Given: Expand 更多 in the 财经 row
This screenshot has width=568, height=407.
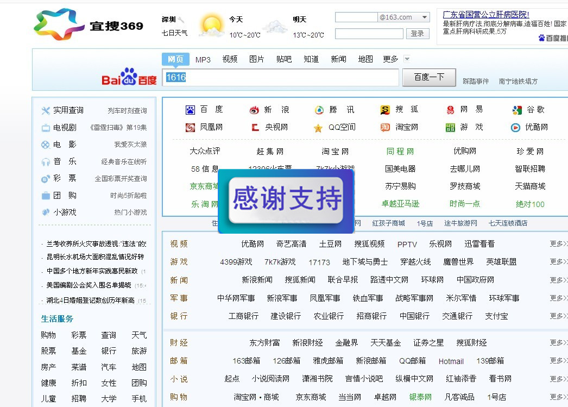Looking at the screenshot, I should coord(558,342).
